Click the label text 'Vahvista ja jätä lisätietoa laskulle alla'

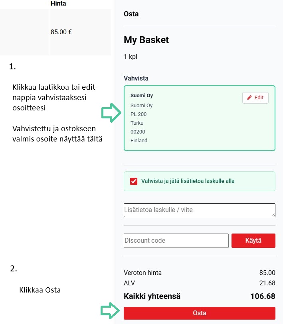tap(188, 181)
